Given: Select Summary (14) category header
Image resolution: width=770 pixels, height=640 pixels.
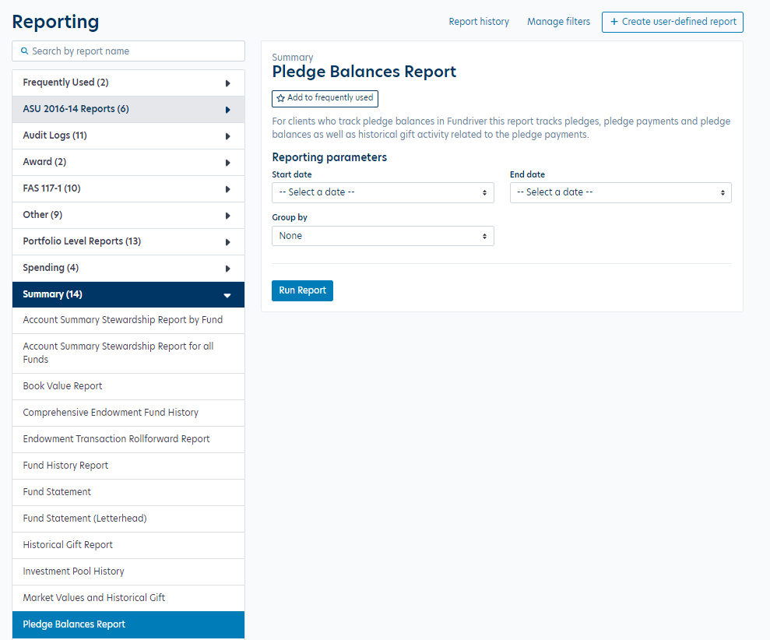Looking at the screenshot, I should point(128,295).
